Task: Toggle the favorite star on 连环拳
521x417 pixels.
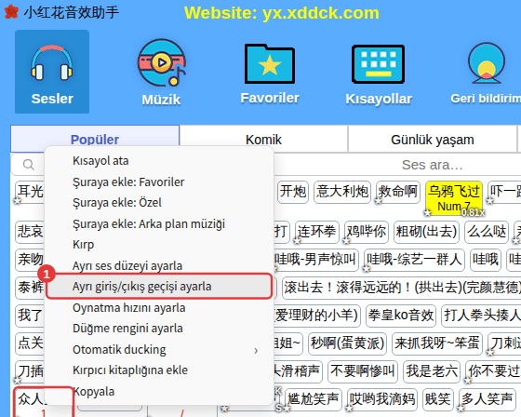Action: (297, 240)
